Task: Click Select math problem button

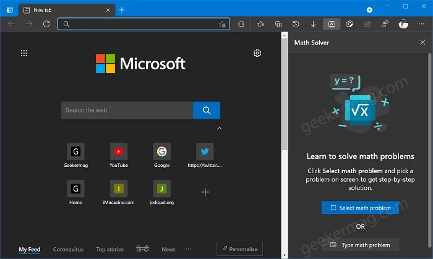Action: [x=361, y=208]
